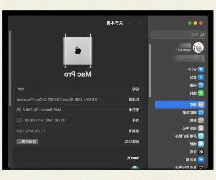
Task: Click the red close window button
Action: tap(201, 23)
